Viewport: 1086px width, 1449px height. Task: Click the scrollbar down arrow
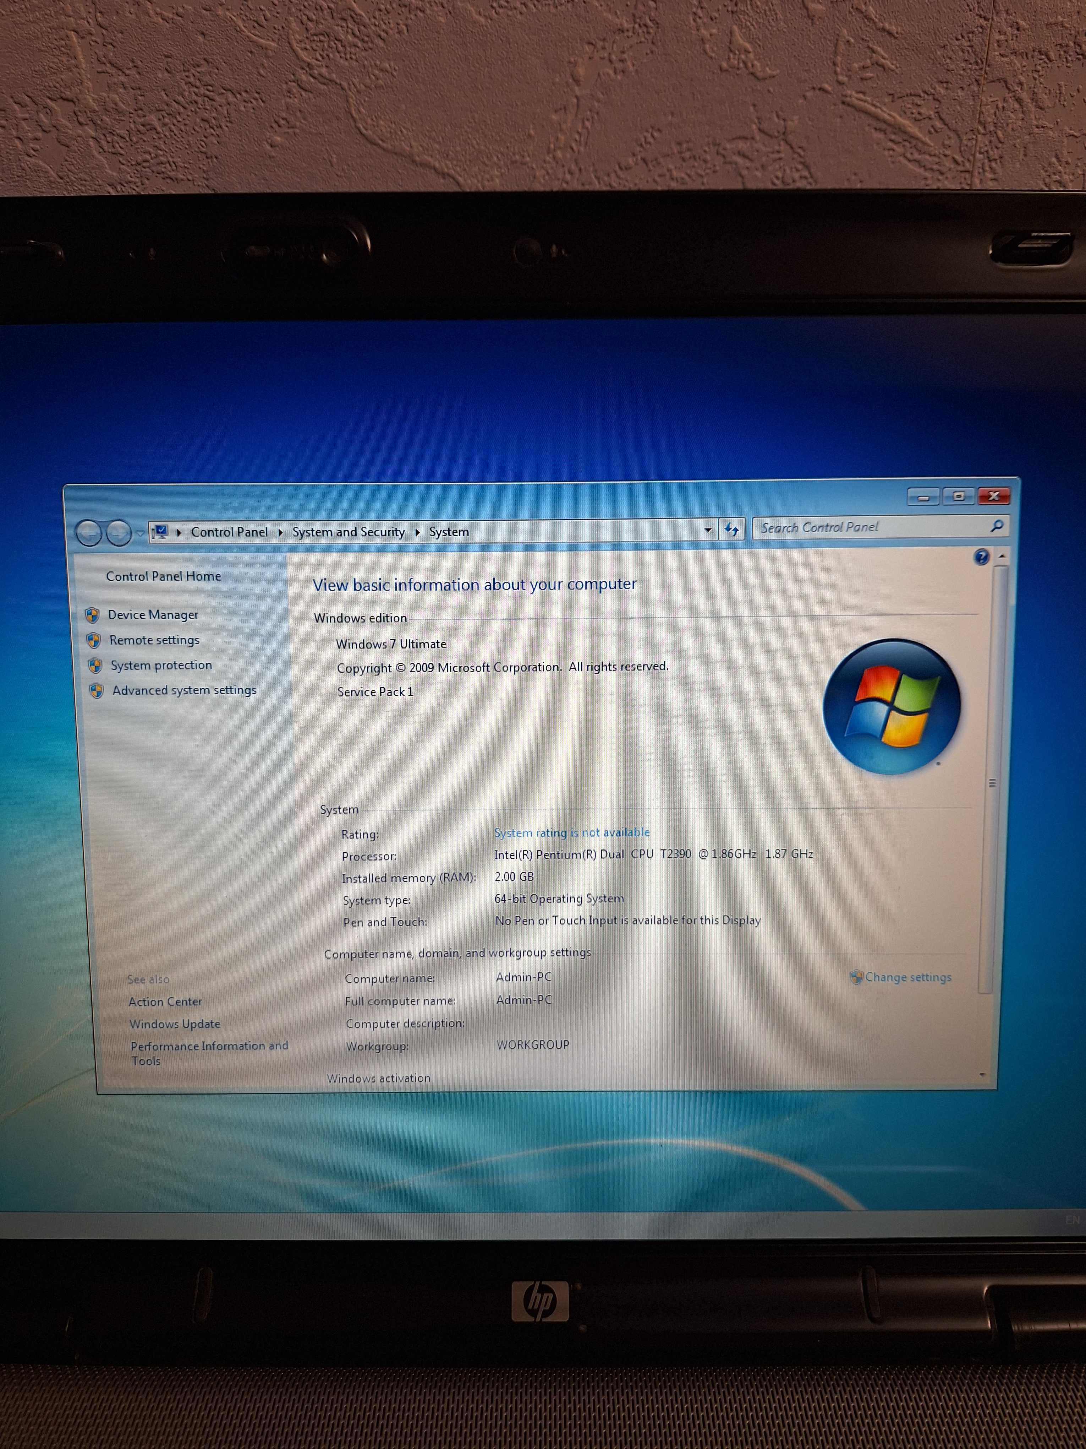(x=982, y=1075)
